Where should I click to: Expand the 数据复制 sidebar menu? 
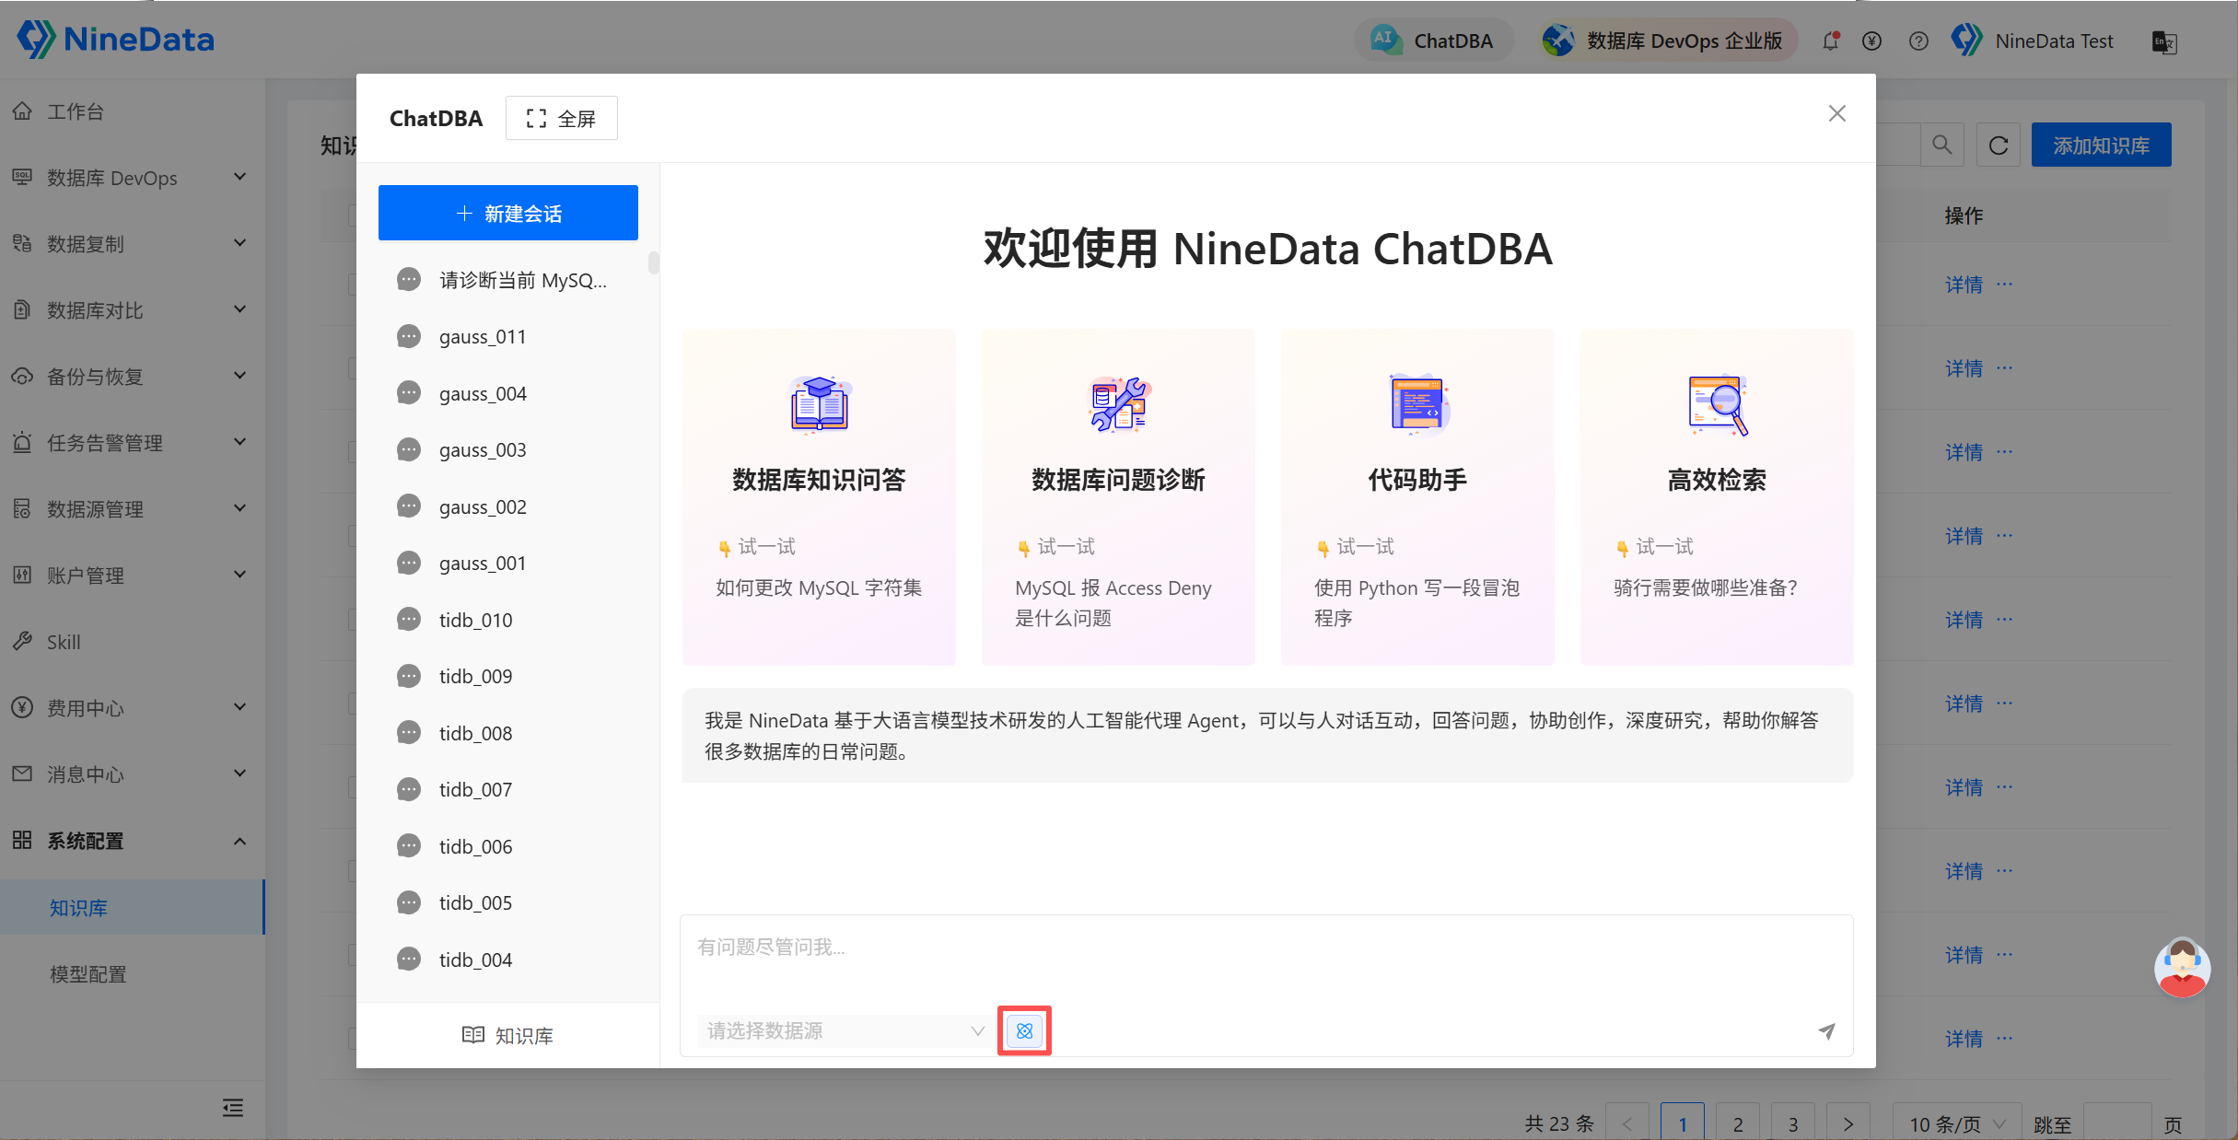pyautogui.click(x=133, y=244)
